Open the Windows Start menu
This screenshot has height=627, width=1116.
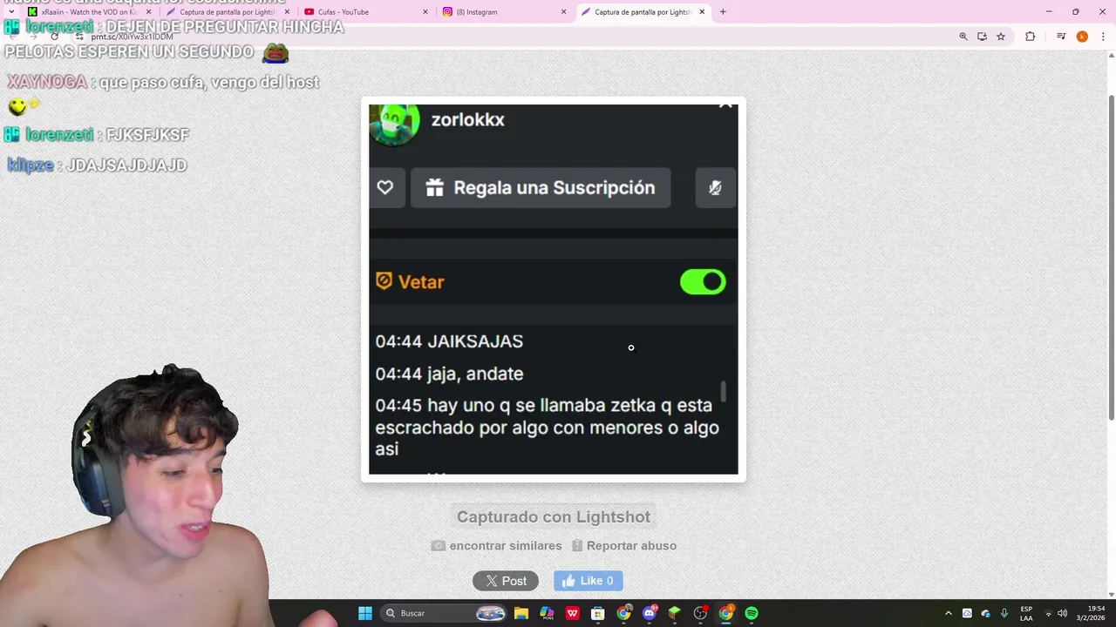(365, 613)
